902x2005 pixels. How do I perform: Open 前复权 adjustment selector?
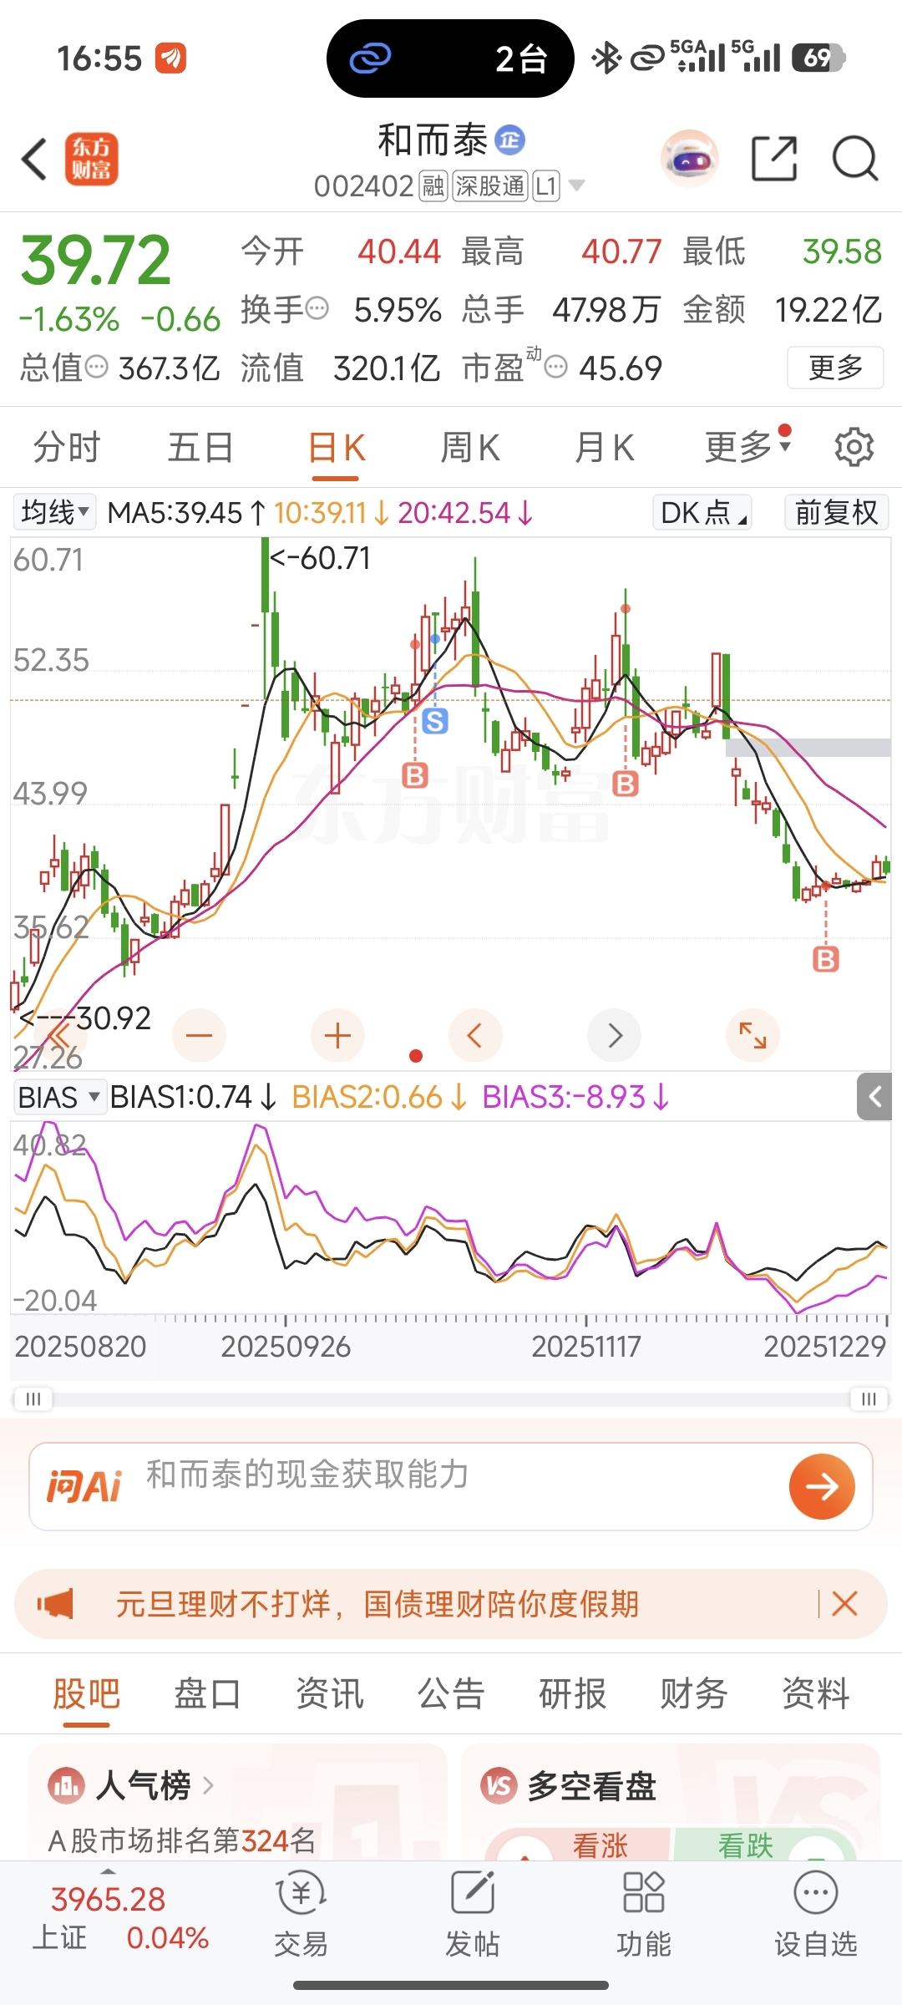pyautogui.click(x=836, y=512)
